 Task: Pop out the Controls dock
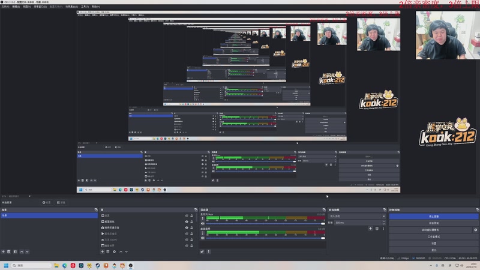pos(477,209)
